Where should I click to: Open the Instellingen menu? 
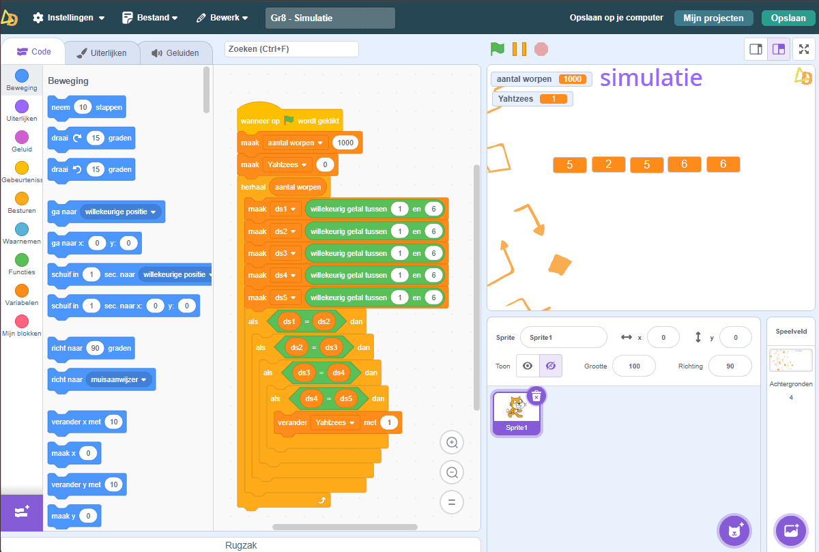tap(69, 18)
